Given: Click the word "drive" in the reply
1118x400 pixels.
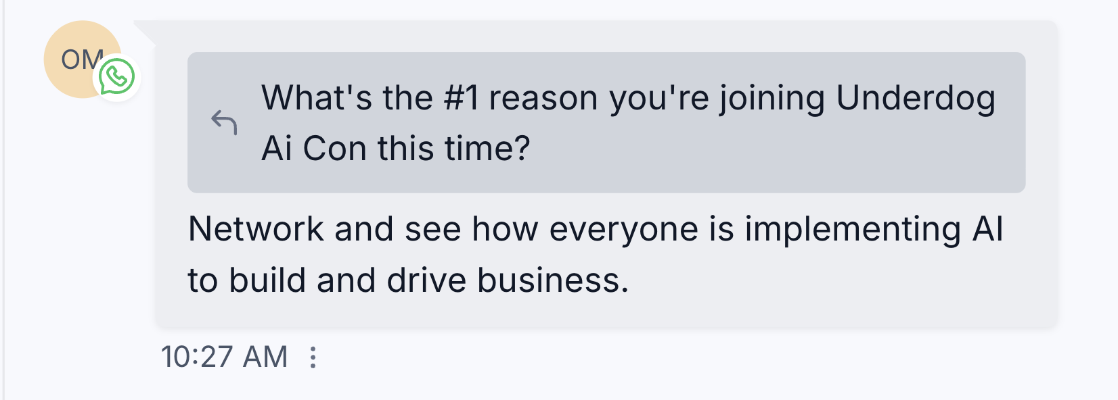Looking at the screenshot, I should pyautogui.click(x=426, y=280).
